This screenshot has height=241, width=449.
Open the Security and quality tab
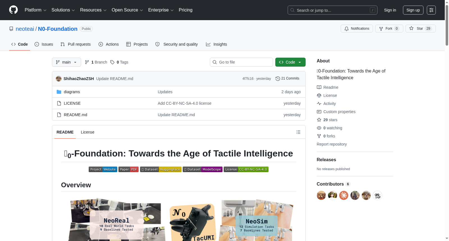[177, 44]
